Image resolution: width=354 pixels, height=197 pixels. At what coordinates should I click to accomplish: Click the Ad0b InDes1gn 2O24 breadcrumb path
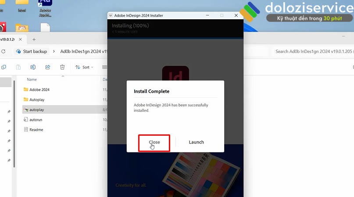point(83,51)
